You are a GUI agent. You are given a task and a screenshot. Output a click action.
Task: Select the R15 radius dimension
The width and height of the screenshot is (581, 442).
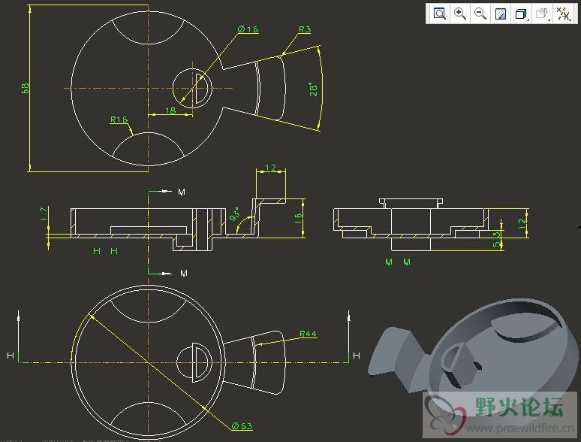pyautogui.click(x=119, y=119)
